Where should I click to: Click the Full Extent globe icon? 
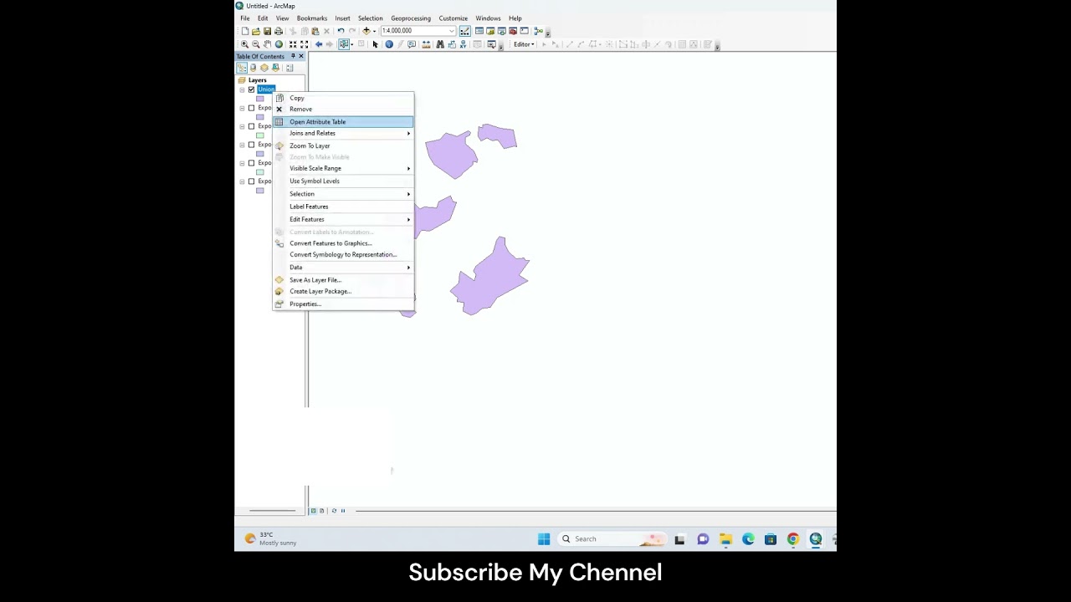tap(279, 44)
